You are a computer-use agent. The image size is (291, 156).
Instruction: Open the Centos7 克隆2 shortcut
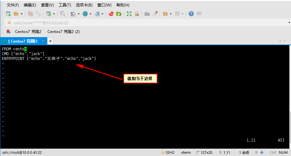(x=28, y=32)
